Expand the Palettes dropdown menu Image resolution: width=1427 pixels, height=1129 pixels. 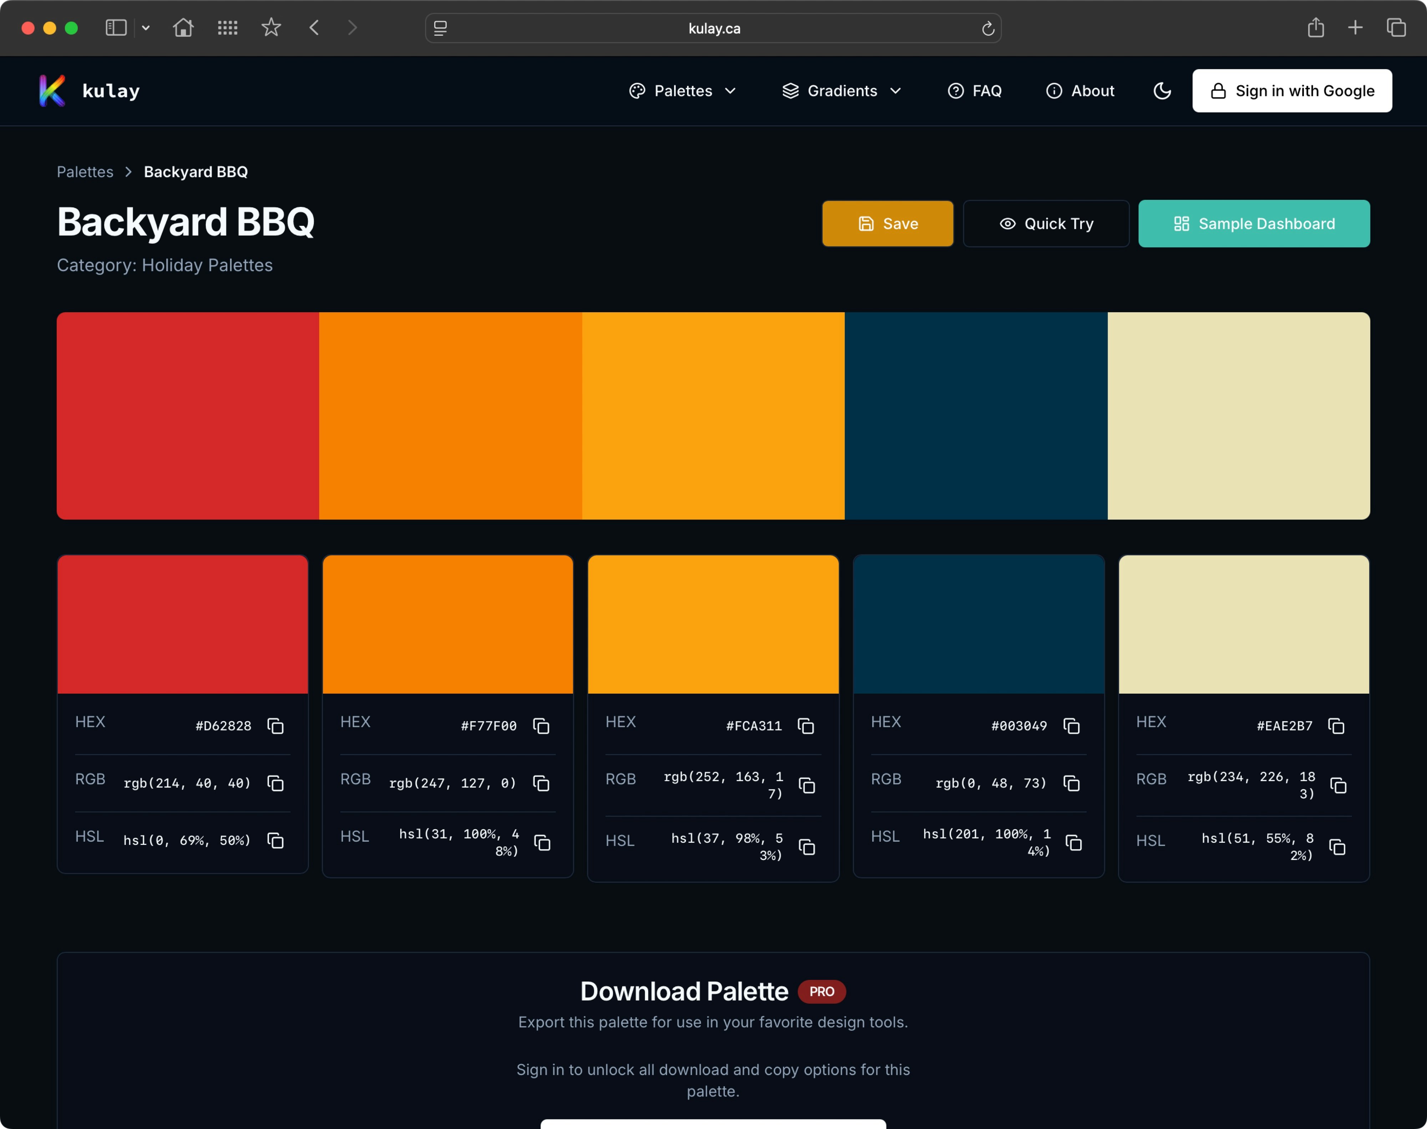pos(683,91)
